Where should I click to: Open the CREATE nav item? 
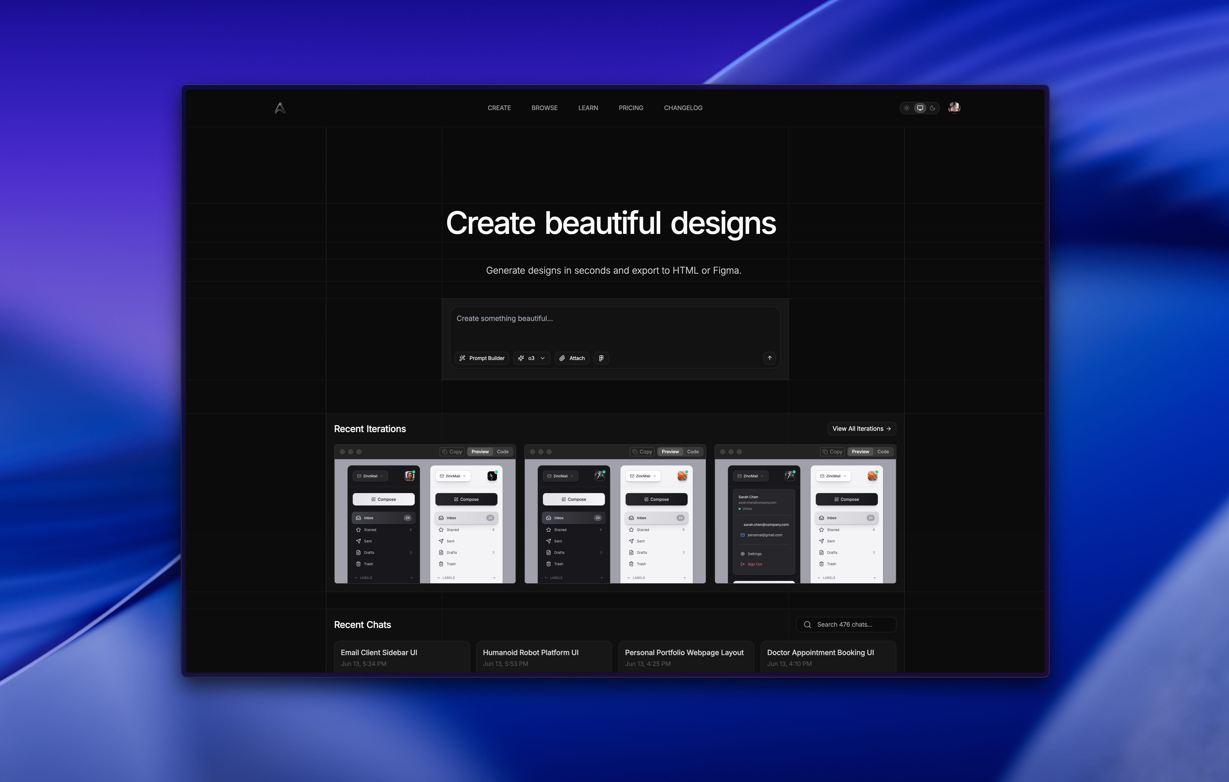499,108
